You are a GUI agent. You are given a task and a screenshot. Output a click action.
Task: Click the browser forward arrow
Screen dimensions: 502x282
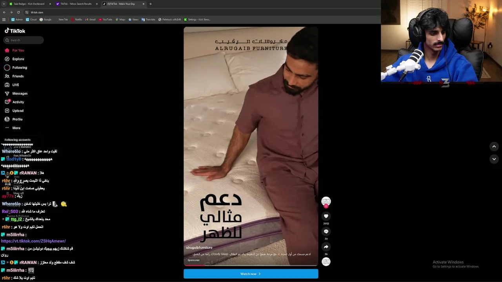point(11,12)
